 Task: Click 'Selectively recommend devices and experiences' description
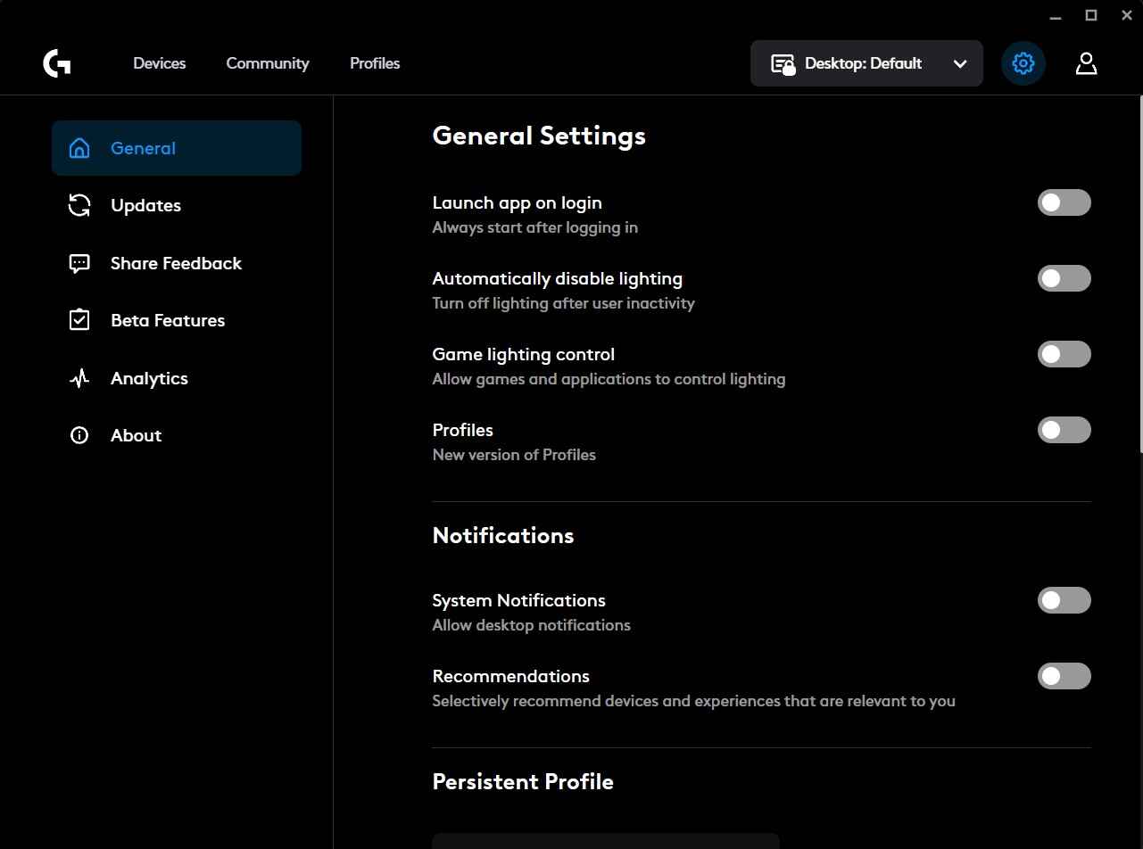tap(694, 701)
